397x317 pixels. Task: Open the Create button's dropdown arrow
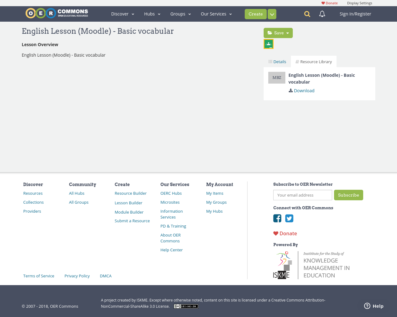point(272,14)
